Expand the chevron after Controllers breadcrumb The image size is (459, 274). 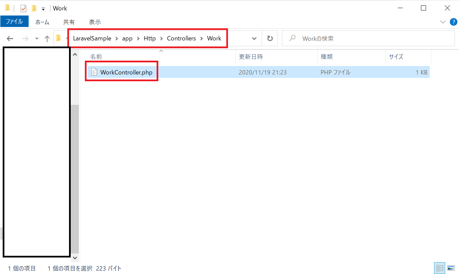tap(201, 38)
